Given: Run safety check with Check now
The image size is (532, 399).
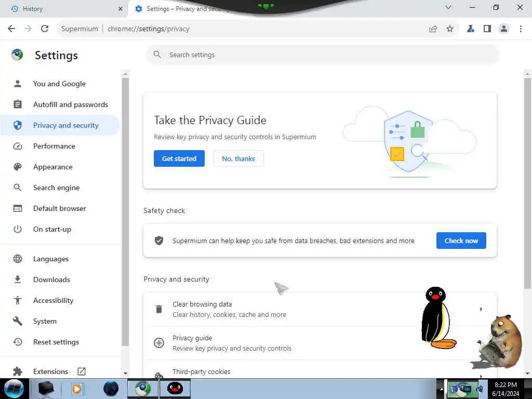Looking at the screenshot, I should (461, 241).
